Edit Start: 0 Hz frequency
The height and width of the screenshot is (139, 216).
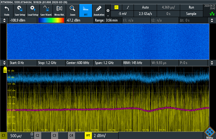tap(23, 63)
